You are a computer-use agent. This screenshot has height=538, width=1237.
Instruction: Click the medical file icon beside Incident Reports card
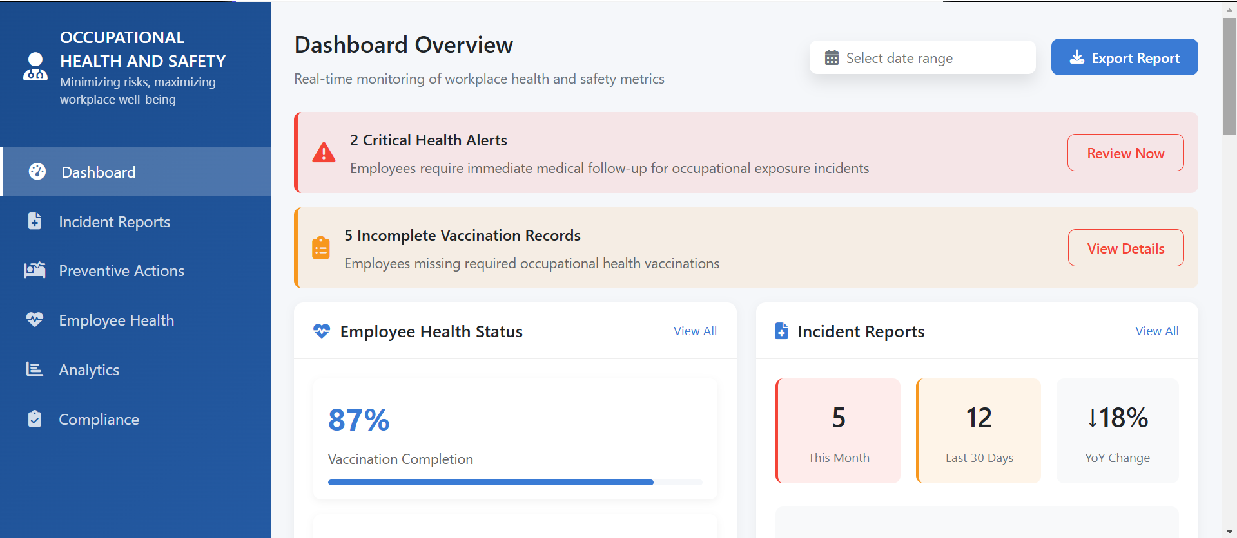781,331
